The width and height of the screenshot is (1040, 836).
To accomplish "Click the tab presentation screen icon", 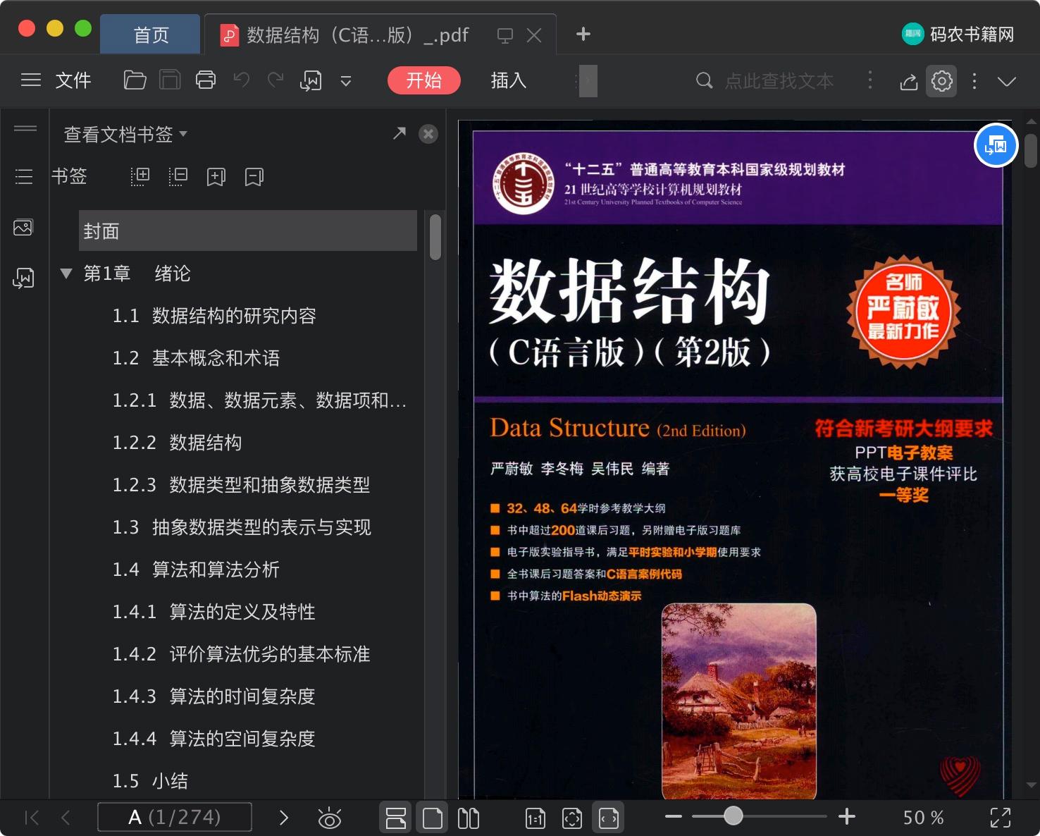I will point(504,35).
